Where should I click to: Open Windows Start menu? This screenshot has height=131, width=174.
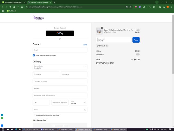coord(3,129)
